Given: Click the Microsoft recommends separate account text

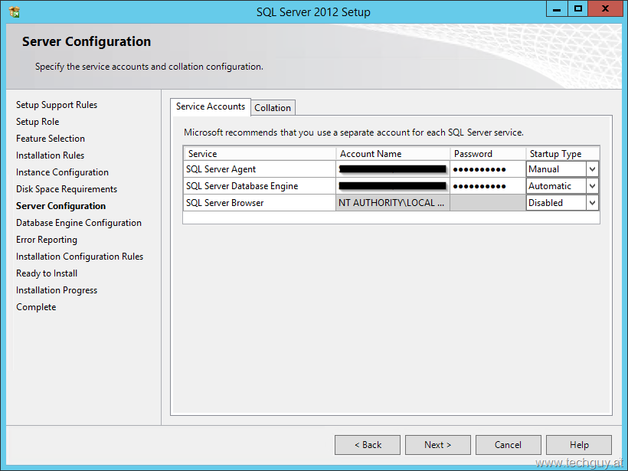Looking at the screenshot, I should click(354, 132).
